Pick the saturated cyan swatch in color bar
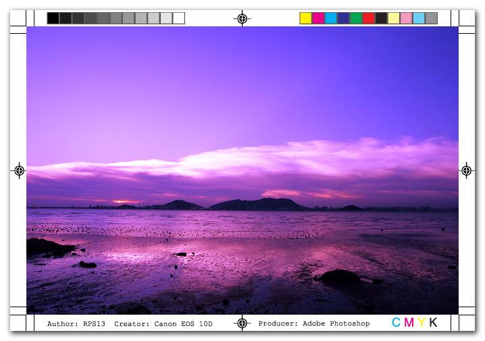Viewport: 485px width, 341px height. pyautogui.click(x=331, y=18)
